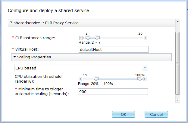Select the ELB instances lower range handle
The height and width of the screenshot is (123, 188).
88,38
